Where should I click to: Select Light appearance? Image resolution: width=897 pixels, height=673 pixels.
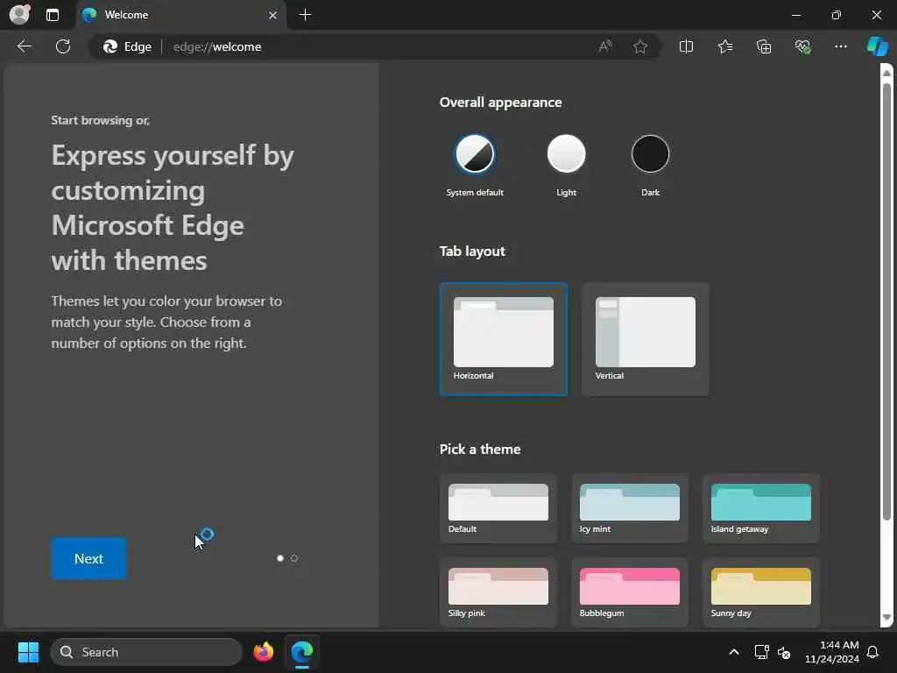[x=567, y=154]
